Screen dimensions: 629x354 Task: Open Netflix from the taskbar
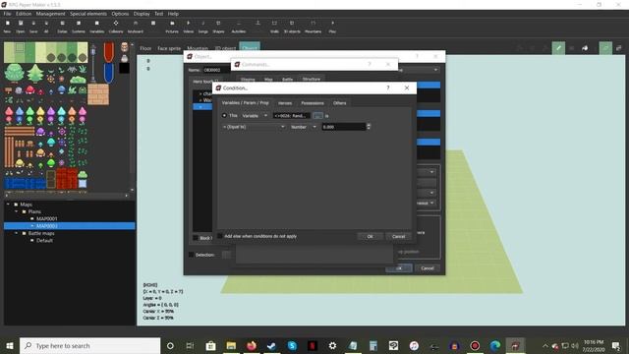[313, 345]
